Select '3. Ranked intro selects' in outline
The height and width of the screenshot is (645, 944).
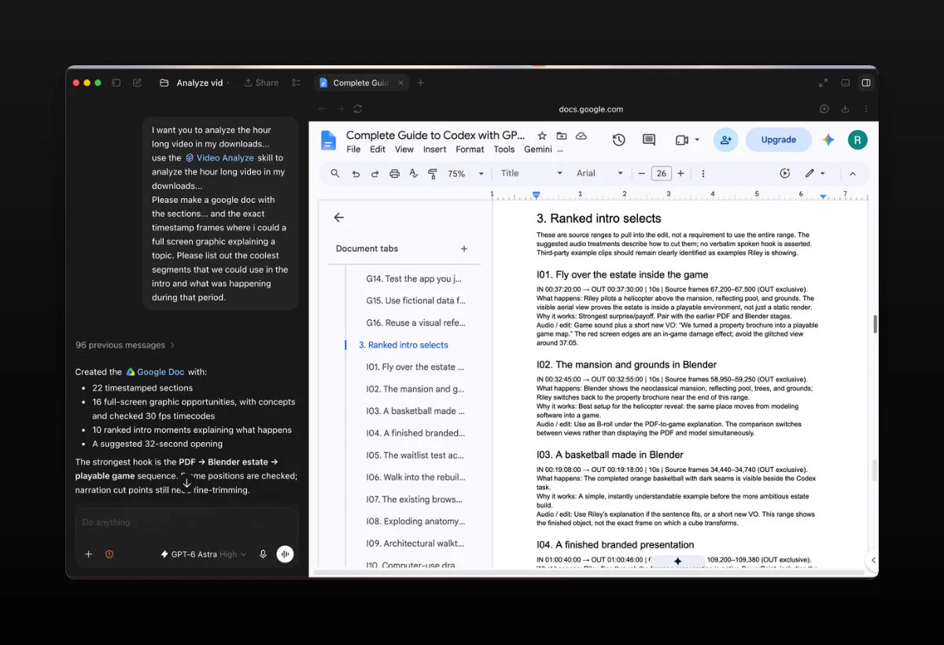pos(404,345)
